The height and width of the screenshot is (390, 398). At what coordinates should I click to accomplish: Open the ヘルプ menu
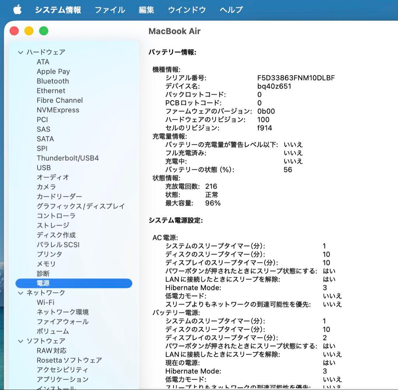[x=231, y=10]
